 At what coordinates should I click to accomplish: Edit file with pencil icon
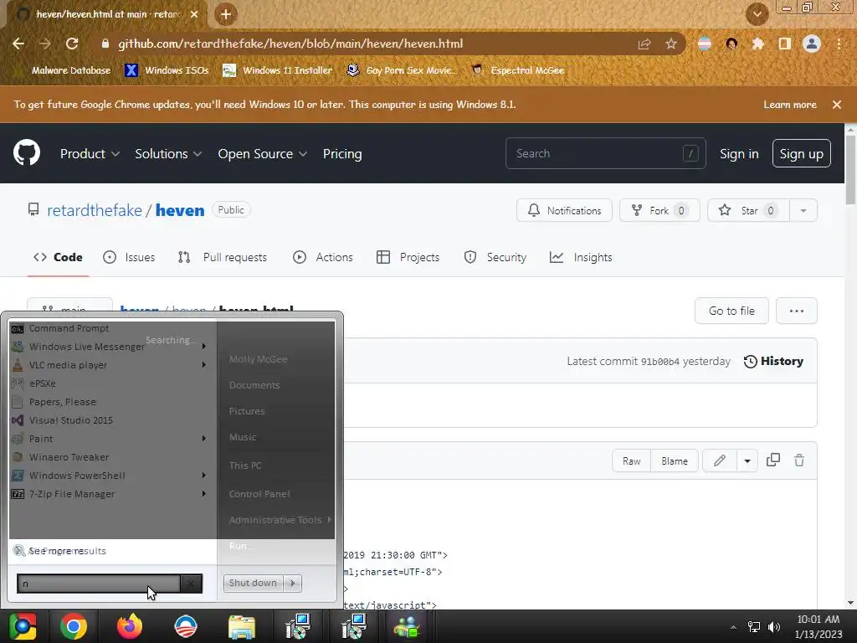[x=720, y=461]
